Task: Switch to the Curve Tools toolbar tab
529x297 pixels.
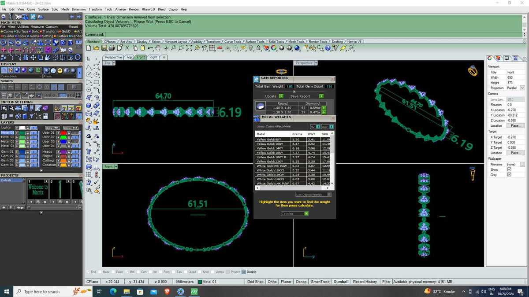Action: (233, 42)
